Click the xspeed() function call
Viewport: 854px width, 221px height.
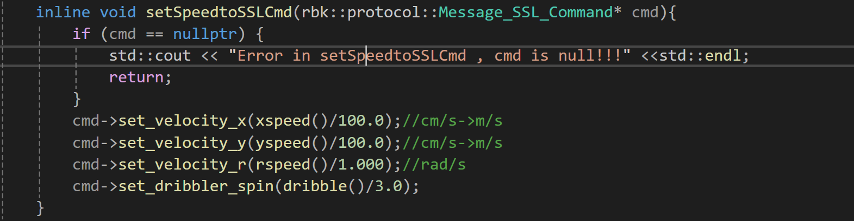coord(292,121)
